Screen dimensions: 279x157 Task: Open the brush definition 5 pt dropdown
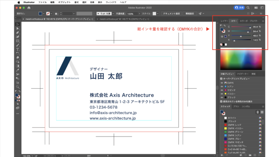point(113,13)
